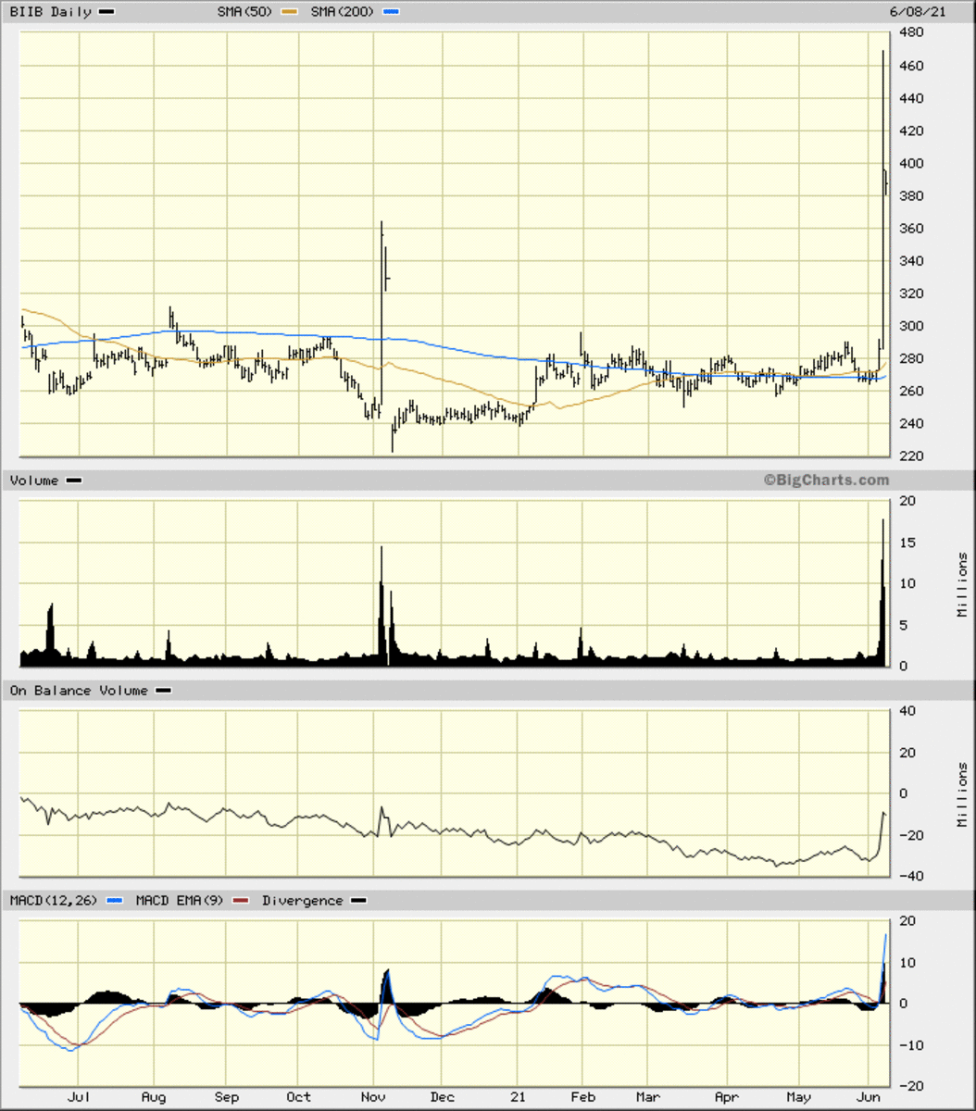Click the black BIIB Daily legend swatch

pyautogui.click(x=106, y=12)
